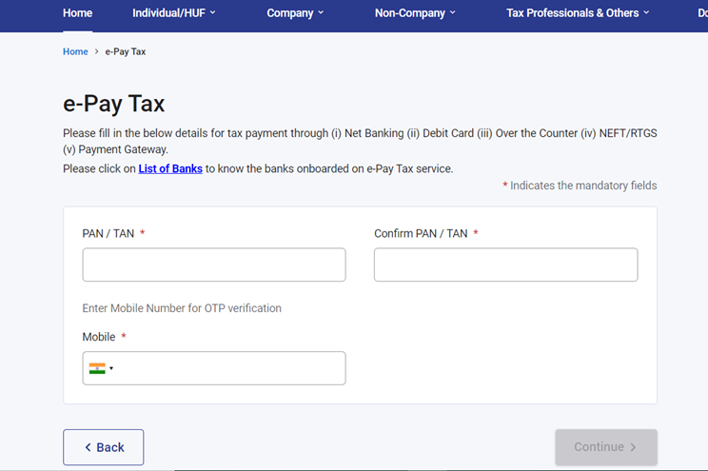Focus the PAN / TAN input field

coord(214,265)
